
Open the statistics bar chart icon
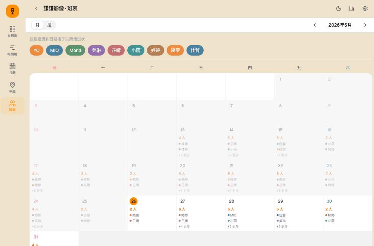click(352, 9)
